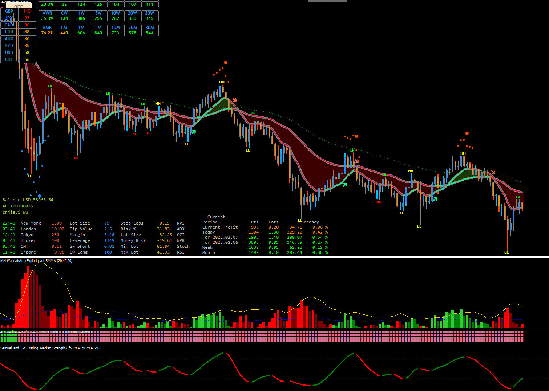Click the WaddahAttarExplosion indicator title

point(36,260)
